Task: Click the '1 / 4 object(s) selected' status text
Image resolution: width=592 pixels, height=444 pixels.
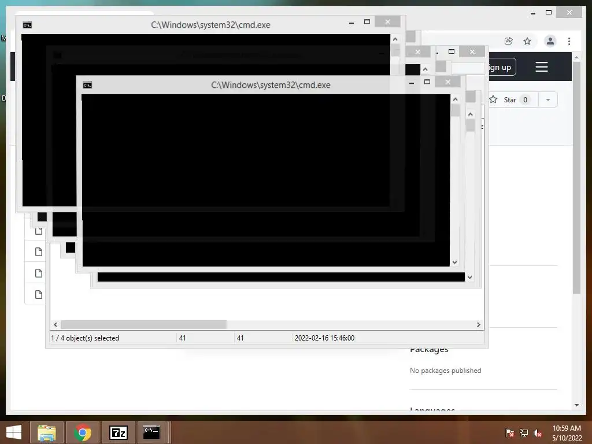Action: (85, 338)
